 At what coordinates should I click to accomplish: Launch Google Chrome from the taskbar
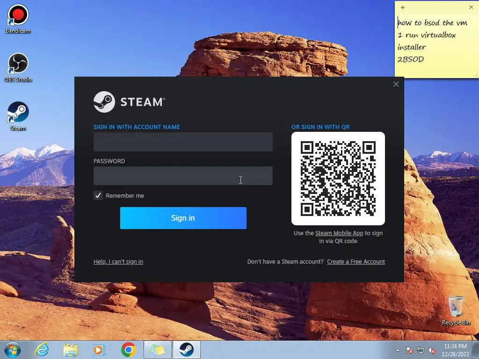coord(128,350)
